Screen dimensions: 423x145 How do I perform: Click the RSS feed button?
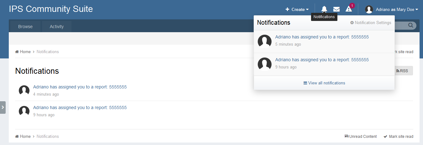click(x=402, y=71)
